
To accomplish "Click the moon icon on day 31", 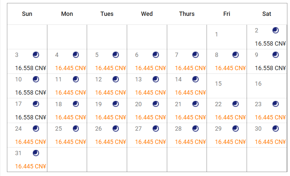I will click(36, 153).
